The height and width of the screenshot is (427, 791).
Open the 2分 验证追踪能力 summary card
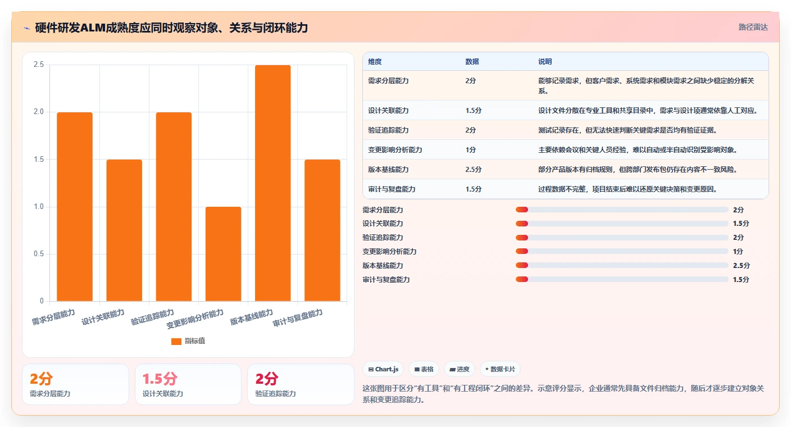point(301,384)
